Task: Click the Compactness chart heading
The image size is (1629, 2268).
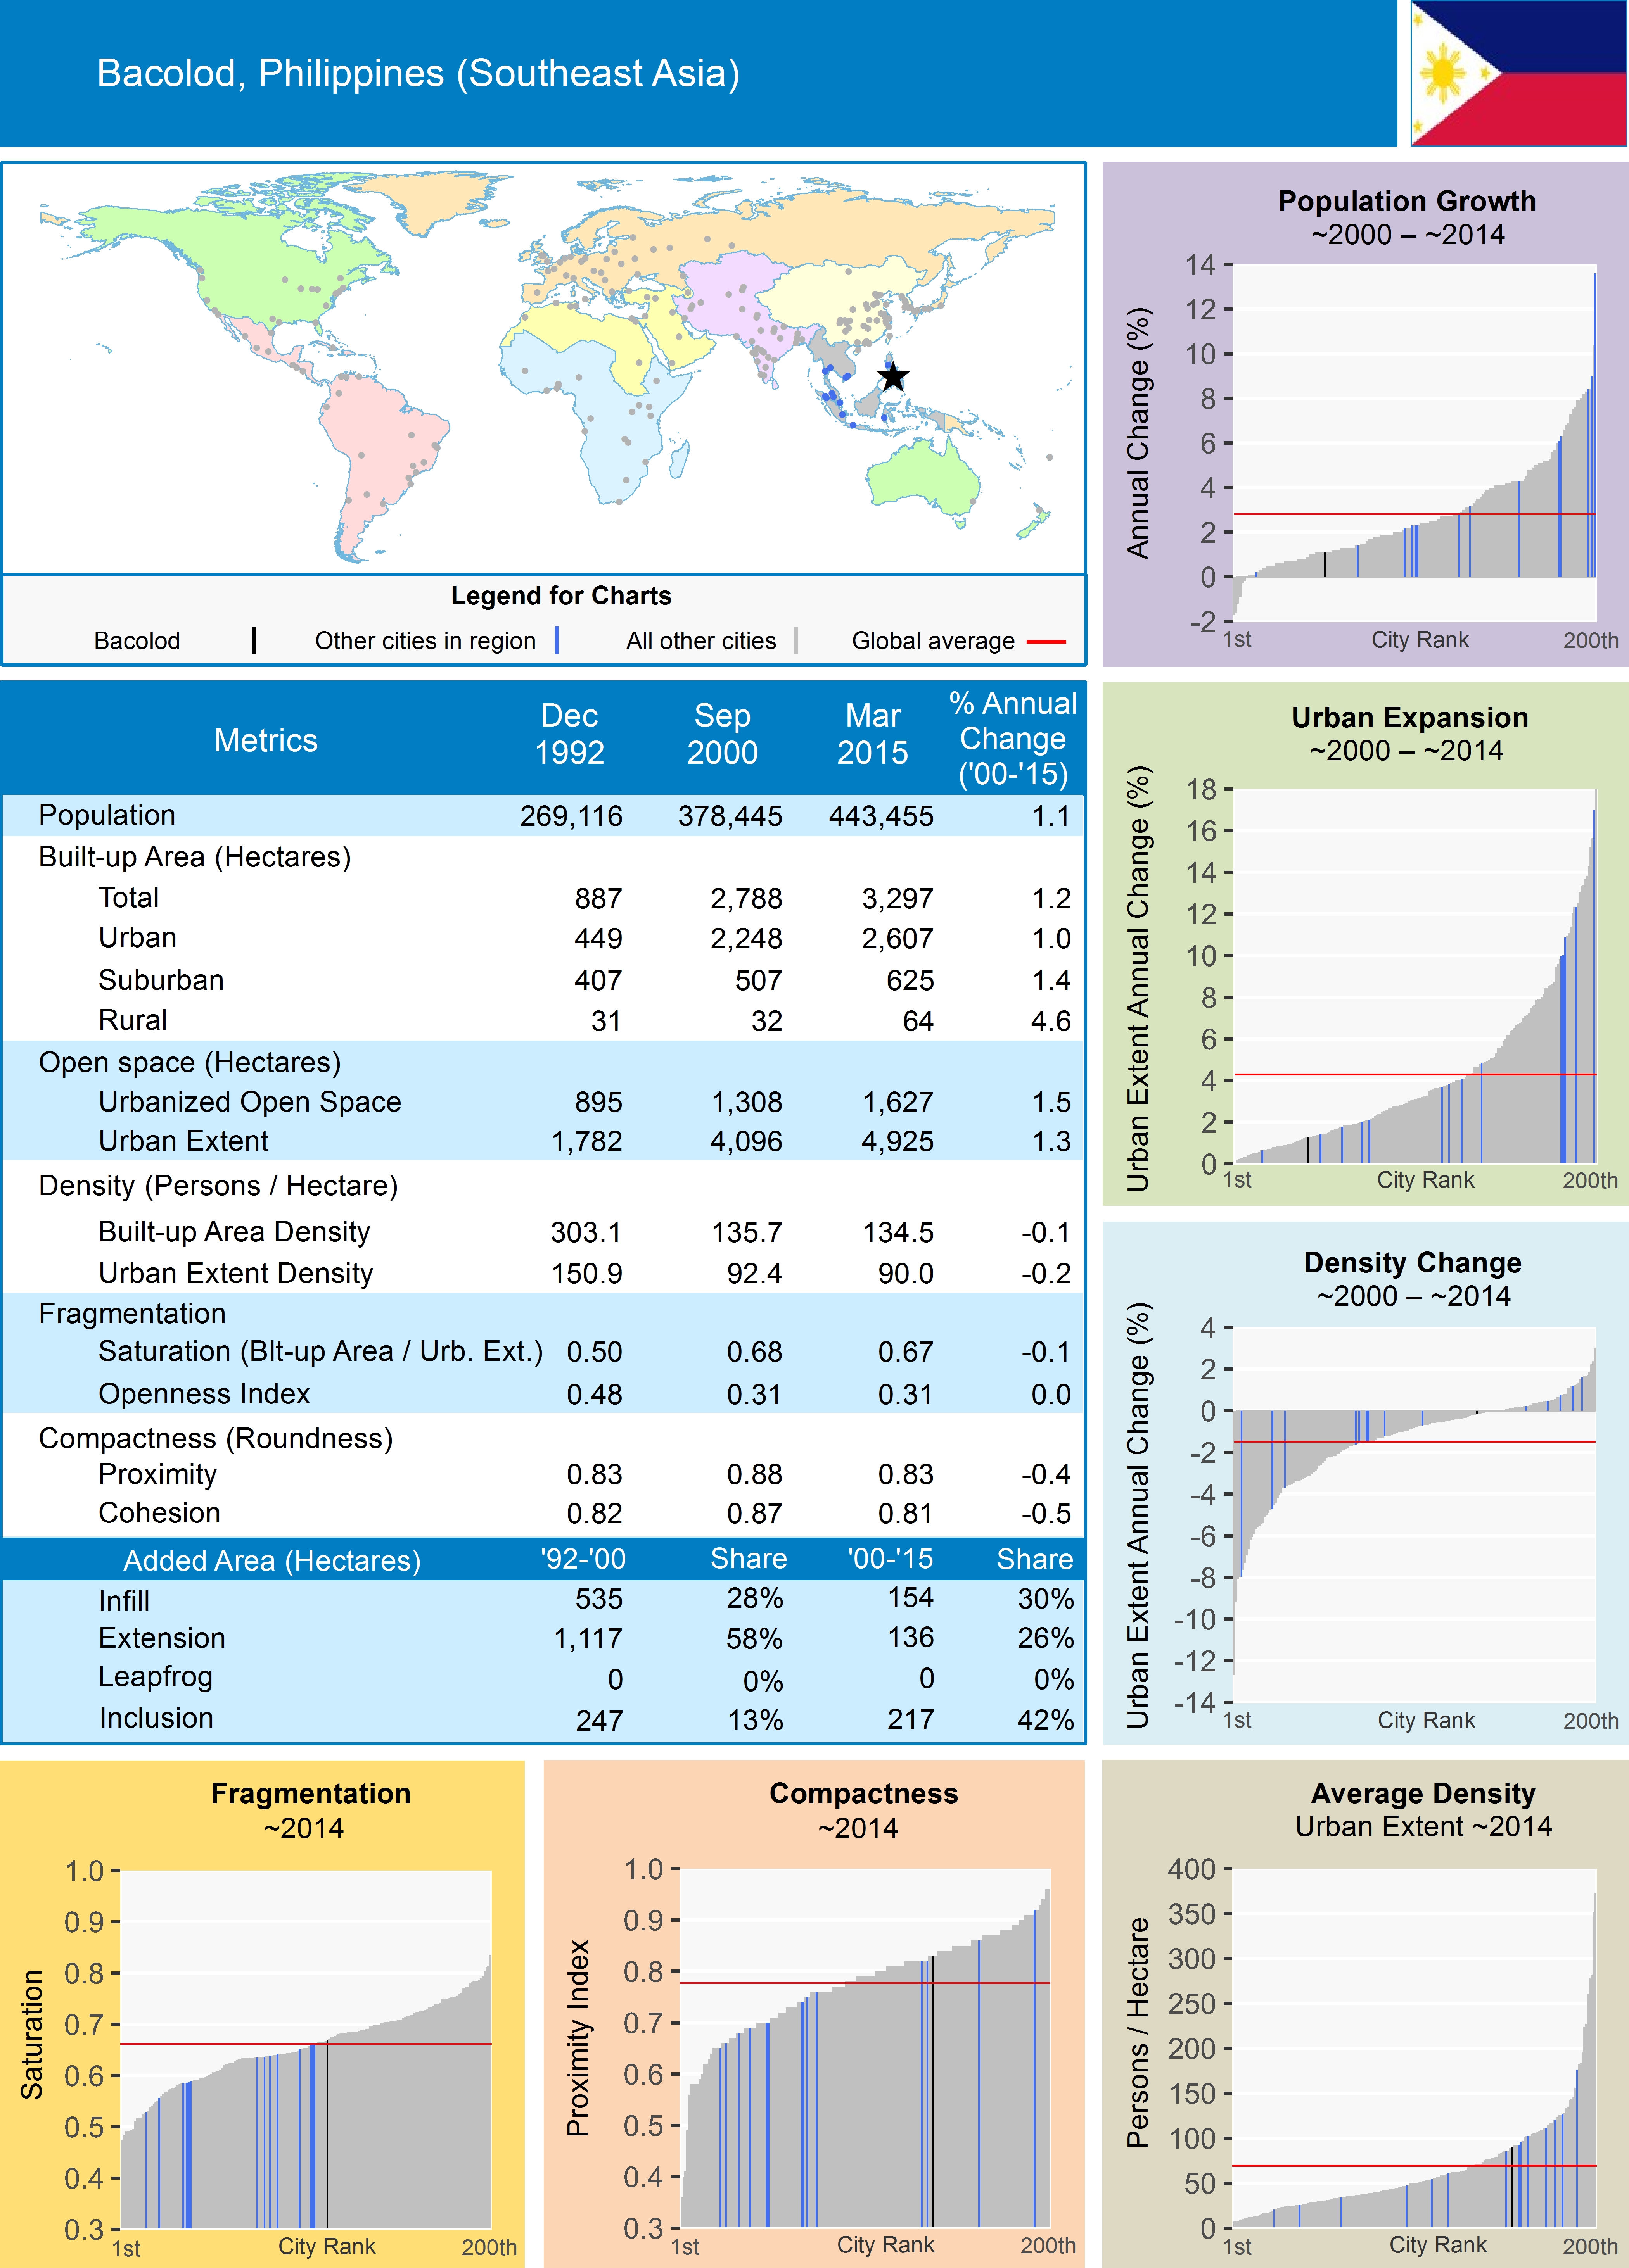Action: (863, 1793)
